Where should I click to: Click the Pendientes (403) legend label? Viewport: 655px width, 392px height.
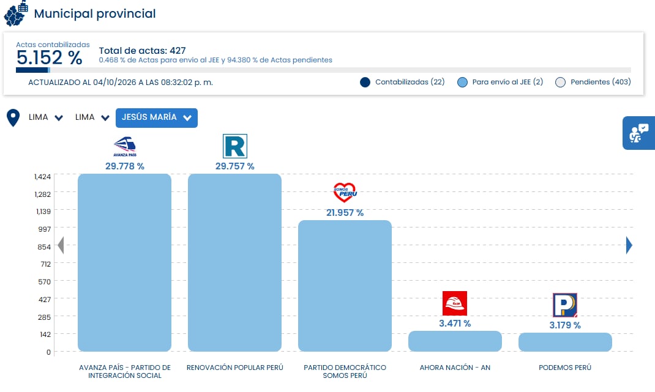(x=601, y=82)
